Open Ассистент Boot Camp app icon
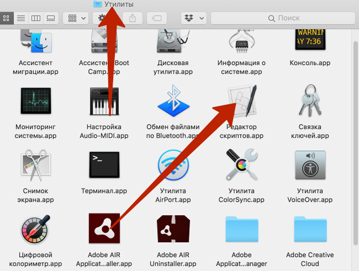The image size is (359, 271). coord(104,42)
